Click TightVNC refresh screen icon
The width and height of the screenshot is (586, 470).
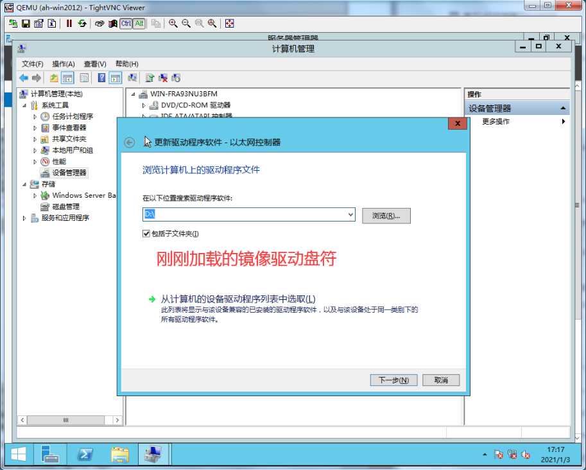82,23
